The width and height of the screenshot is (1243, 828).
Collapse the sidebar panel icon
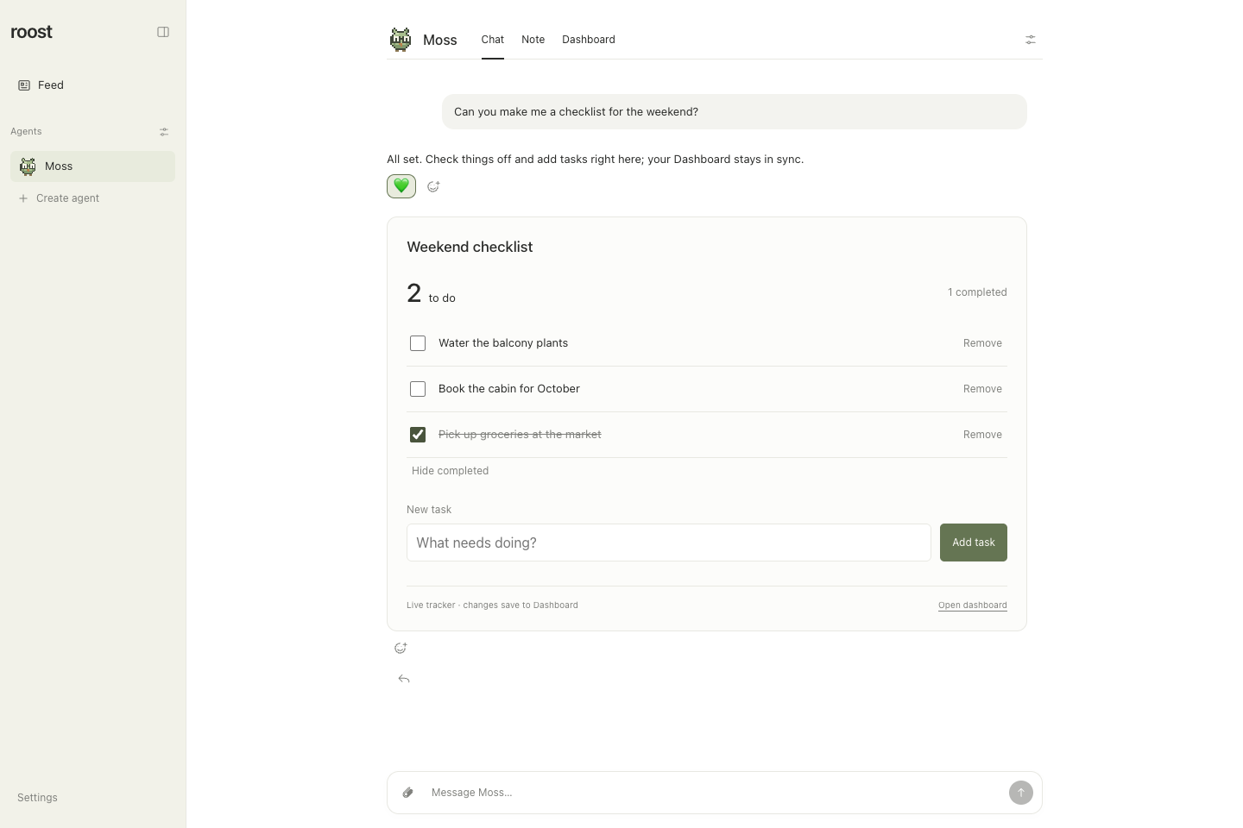click(163, 32)
